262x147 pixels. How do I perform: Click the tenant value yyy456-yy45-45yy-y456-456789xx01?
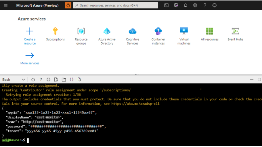coord(62,131)
